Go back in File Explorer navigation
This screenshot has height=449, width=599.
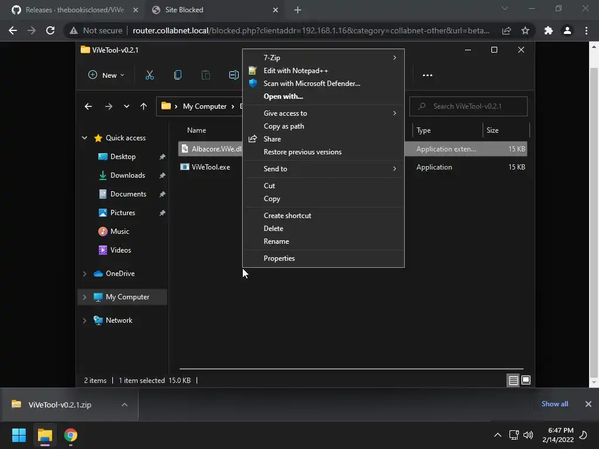point(88,106)
